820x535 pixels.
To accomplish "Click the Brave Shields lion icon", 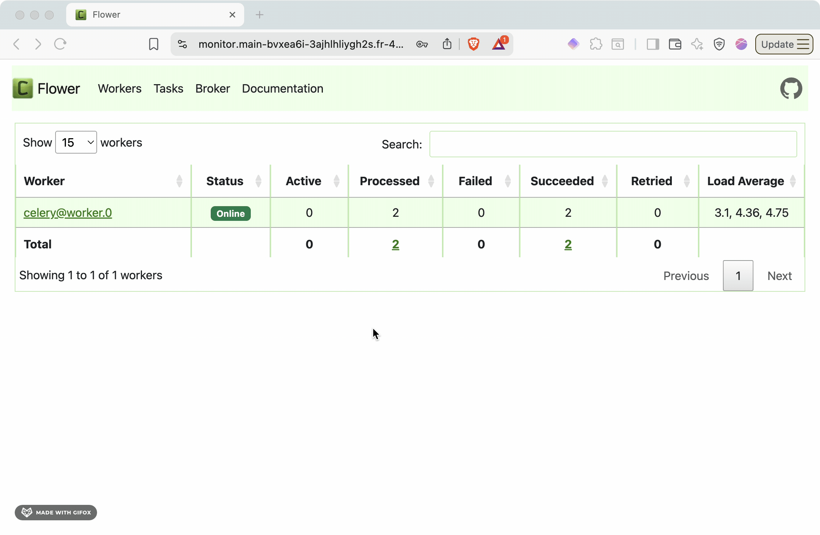I will pyautogui.click(x=474, y=44).
